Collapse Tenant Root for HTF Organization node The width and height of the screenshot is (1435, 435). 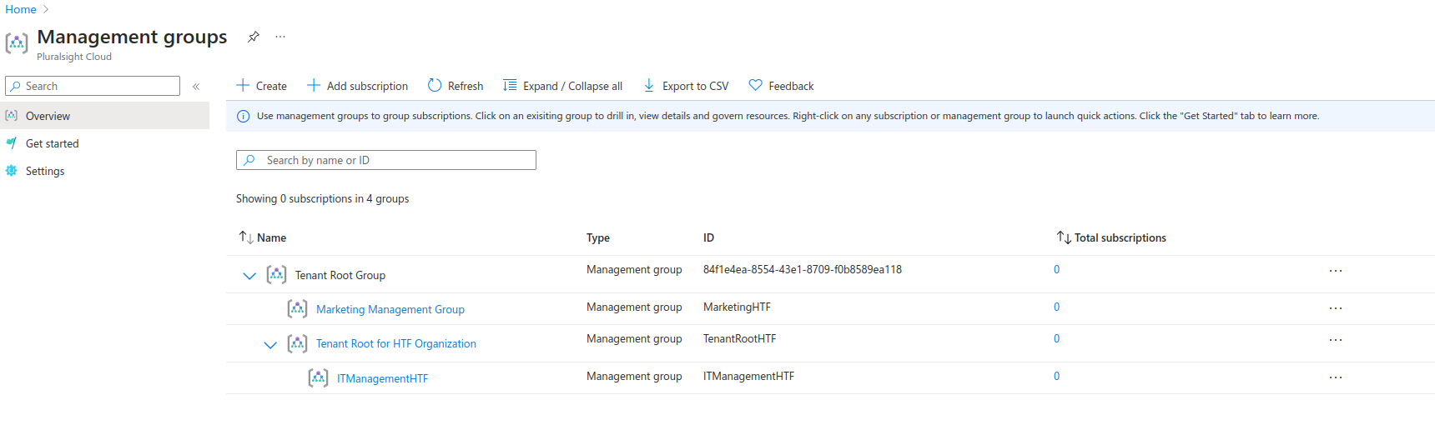pyautogui.click(x=270, y=344)
